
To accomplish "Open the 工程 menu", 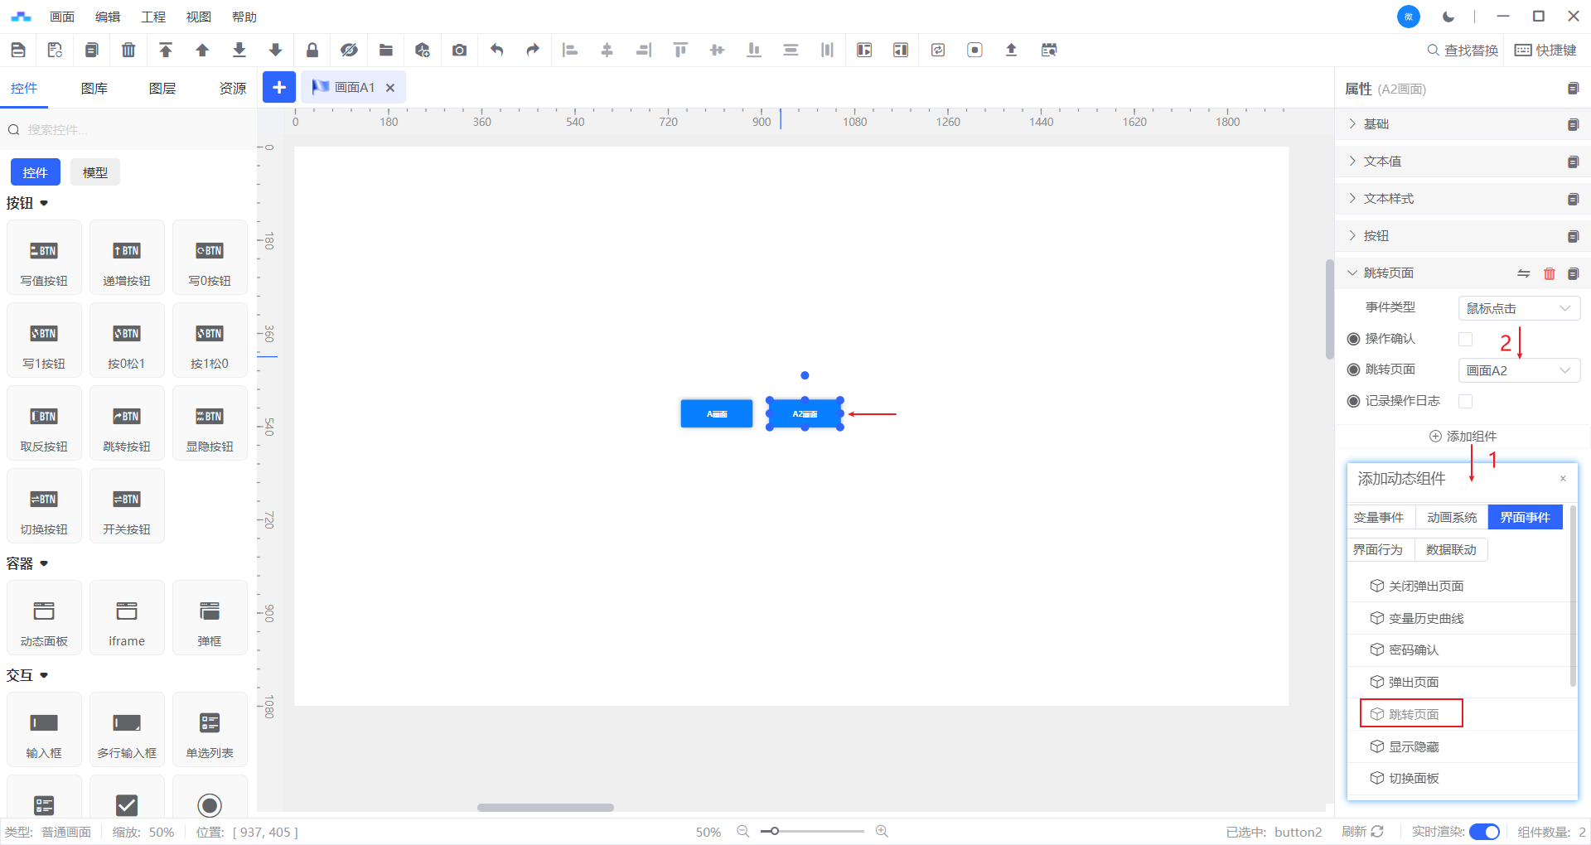I will coord(153,17).
